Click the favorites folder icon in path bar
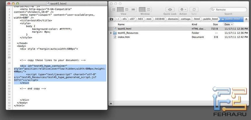The width and height of the screenshot is (251, 120). 111,19
